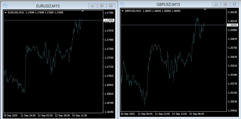This screenshot has height=119, width=241.
Task: Click the 1.35630 price on GBPUSD scale
Action: click(233, 57)
